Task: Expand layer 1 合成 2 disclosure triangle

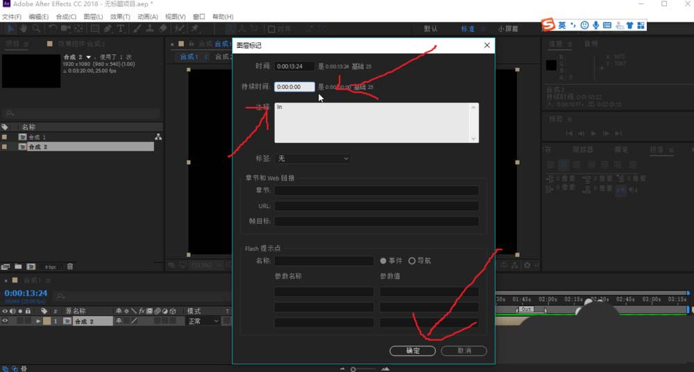Action: pyautogui.click(x=38, y=321)
